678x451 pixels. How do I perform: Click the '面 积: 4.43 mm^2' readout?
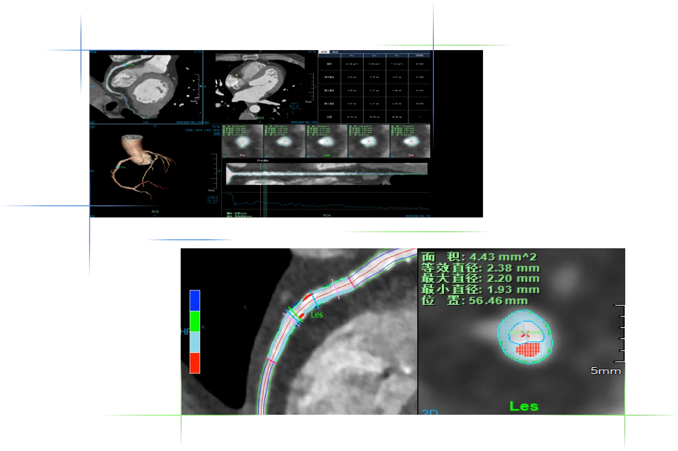479,257
